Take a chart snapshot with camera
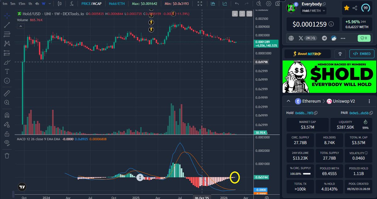 point(278,4)
